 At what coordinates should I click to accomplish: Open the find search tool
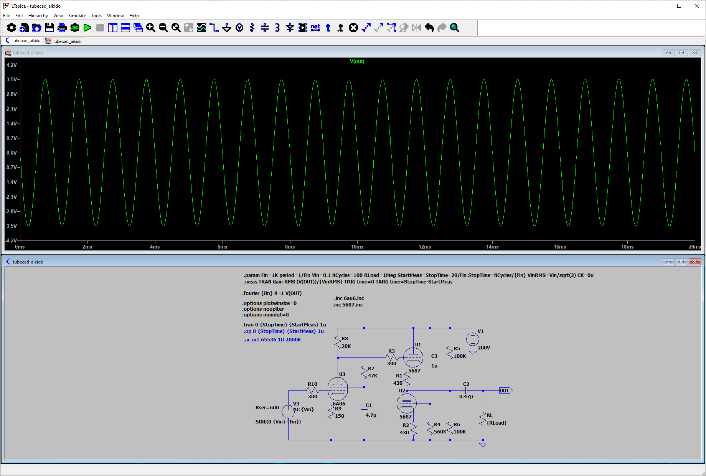click(x=455, y=28)
